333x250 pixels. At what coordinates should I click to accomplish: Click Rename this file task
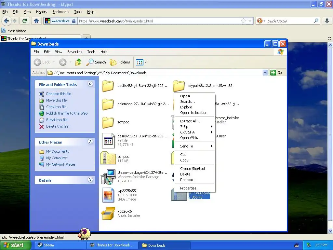(59, 94)
